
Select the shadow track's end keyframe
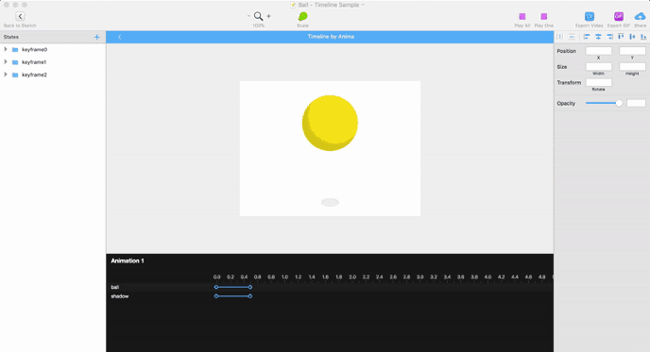tap(250, 296)
